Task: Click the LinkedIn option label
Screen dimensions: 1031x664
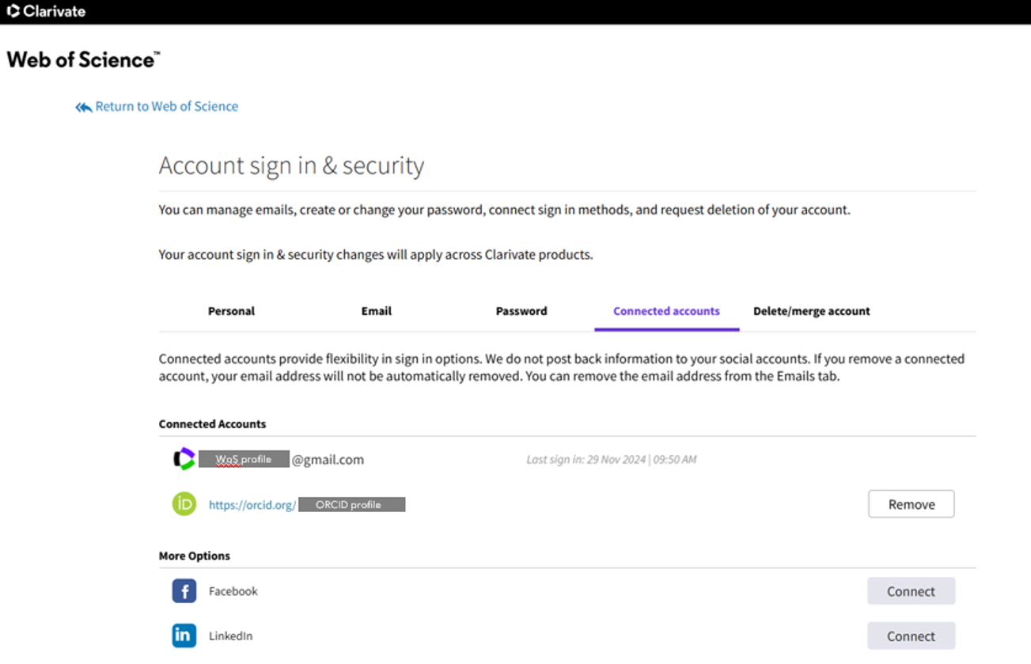Action: tap(231, 636)
